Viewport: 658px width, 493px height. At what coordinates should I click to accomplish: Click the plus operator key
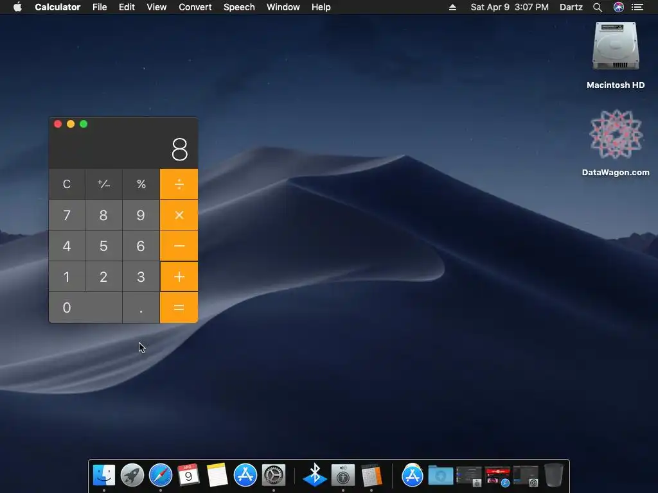[179, 277]
